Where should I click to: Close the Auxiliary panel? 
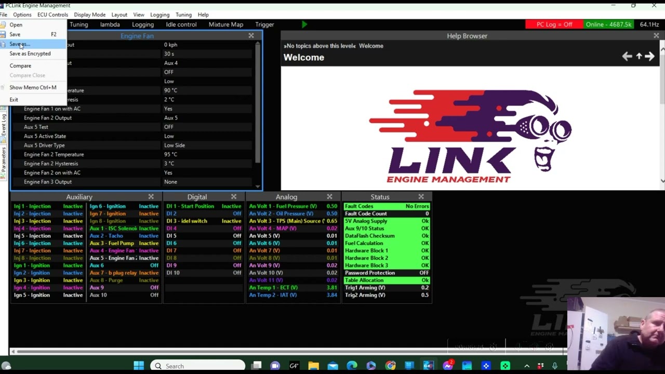click(x=151, y=197)
